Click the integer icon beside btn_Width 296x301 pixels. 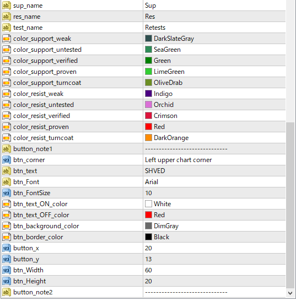point(6,270)
